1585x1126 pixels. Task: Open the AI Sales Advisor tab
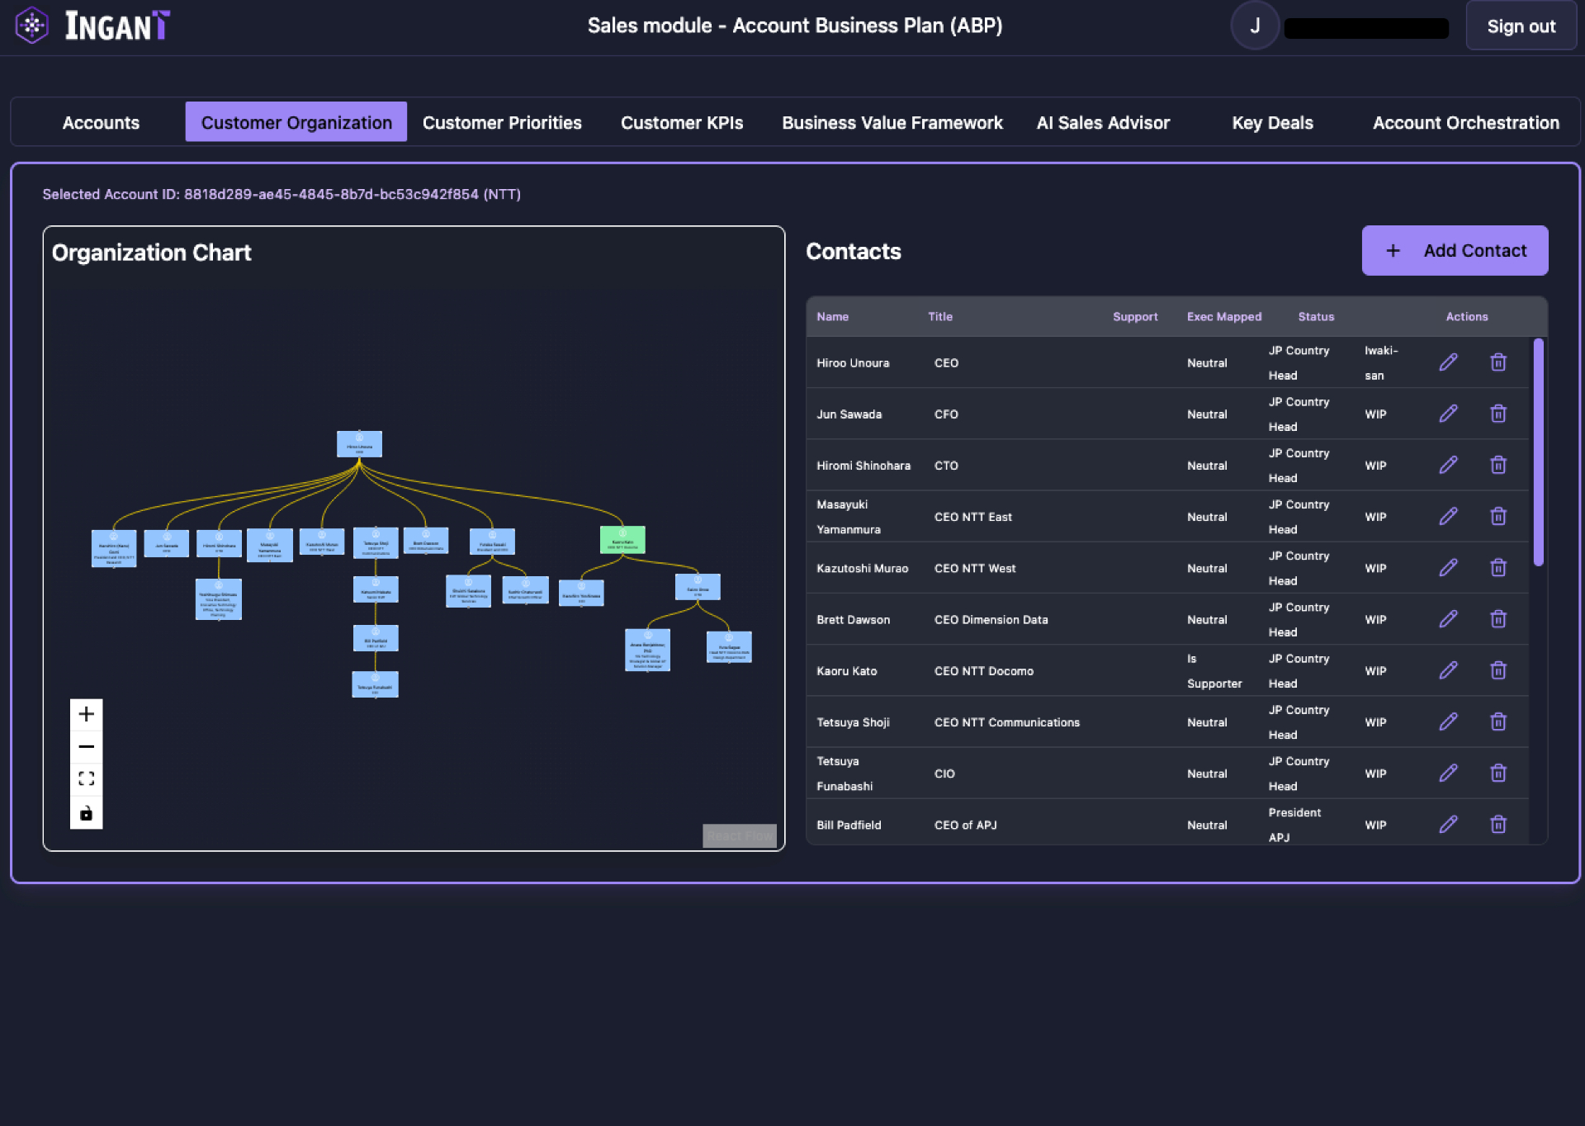tap(1103, 122)
